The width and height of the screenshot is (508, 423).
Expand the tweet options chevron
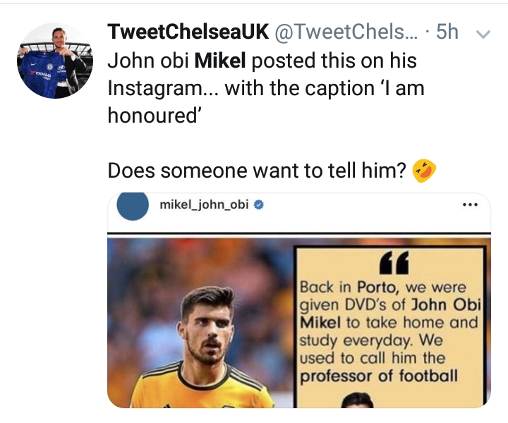click(x=484, y=33)
